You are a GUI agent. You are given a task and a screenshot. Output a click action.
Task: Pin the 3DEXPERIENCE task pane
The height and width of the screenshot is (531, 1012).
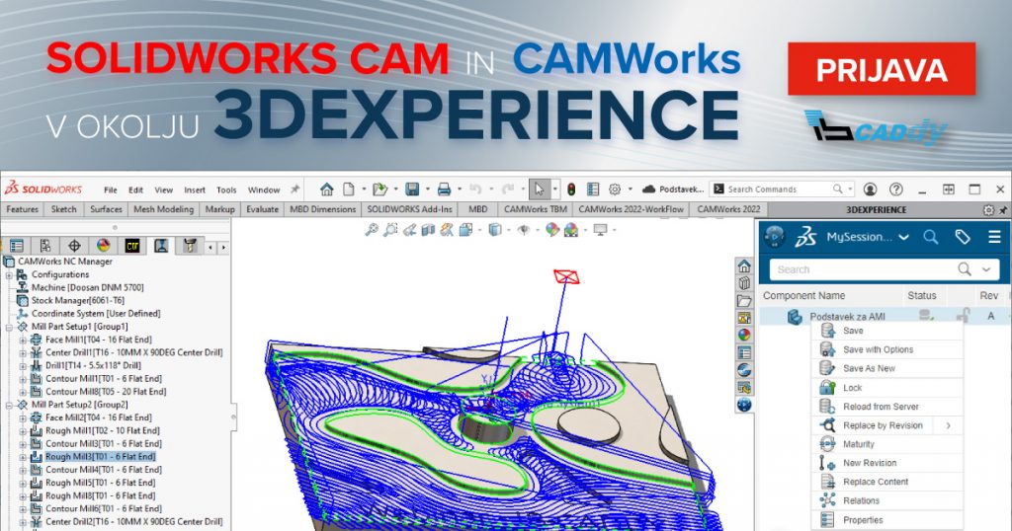pos(1003,210)
